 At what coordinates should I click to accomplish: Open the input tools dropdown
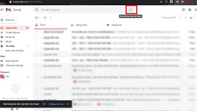point(192,18)
